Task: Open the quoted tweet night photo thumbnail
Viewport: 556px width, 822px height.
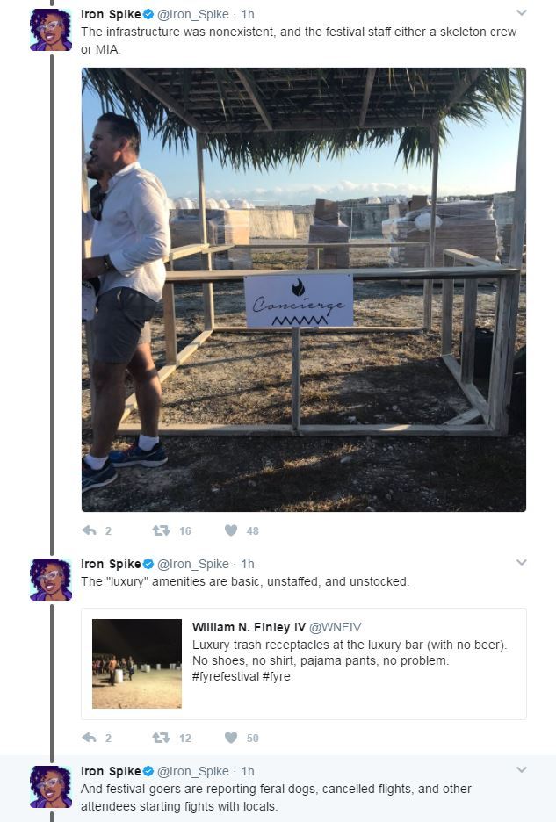Action: pos(137,664)
